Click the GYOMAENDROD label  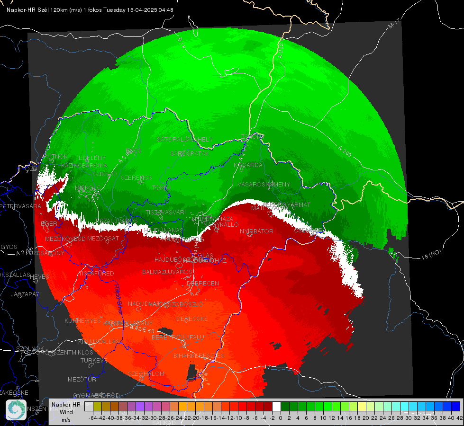(96, 396)
